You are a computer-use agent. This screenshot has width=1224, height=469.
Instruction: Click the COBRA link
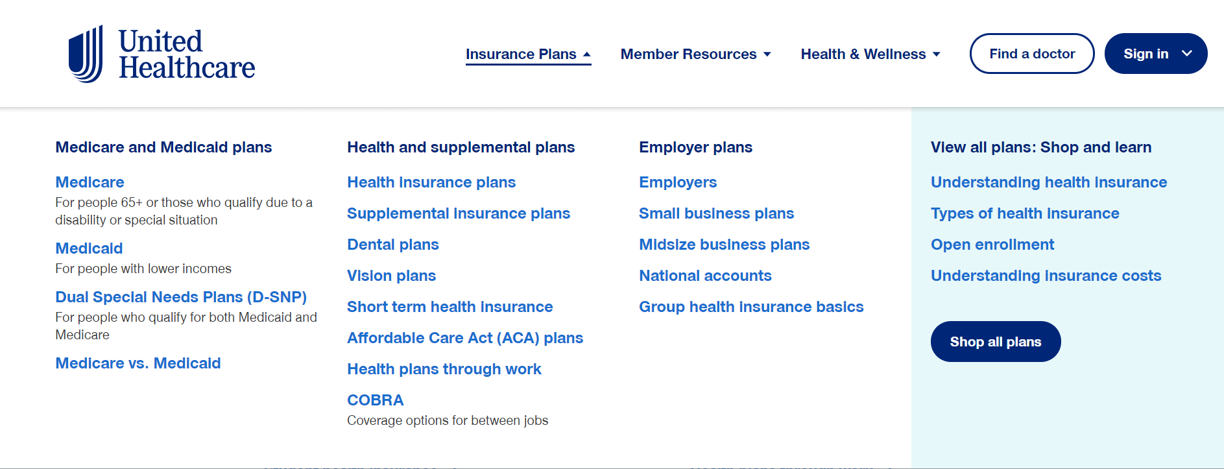[x=375, y=400]
